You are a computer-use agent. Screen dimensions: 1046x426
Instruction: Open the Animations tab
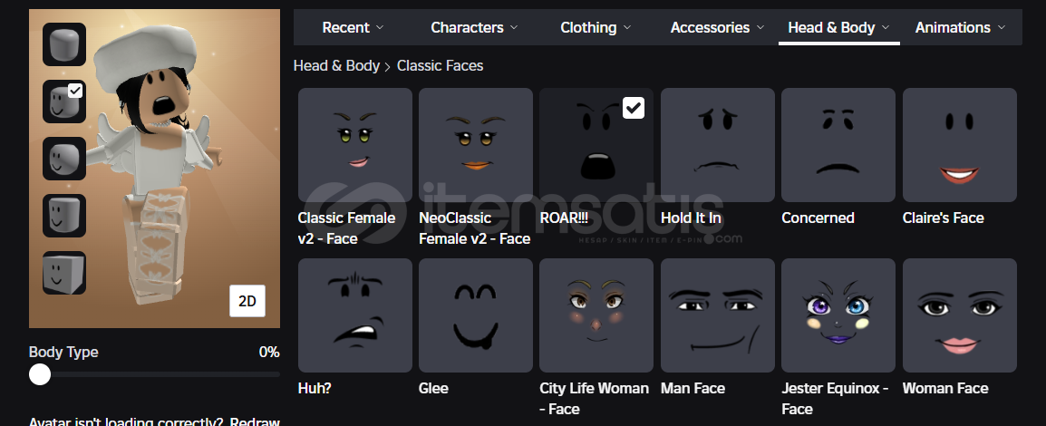click(960, 27)
